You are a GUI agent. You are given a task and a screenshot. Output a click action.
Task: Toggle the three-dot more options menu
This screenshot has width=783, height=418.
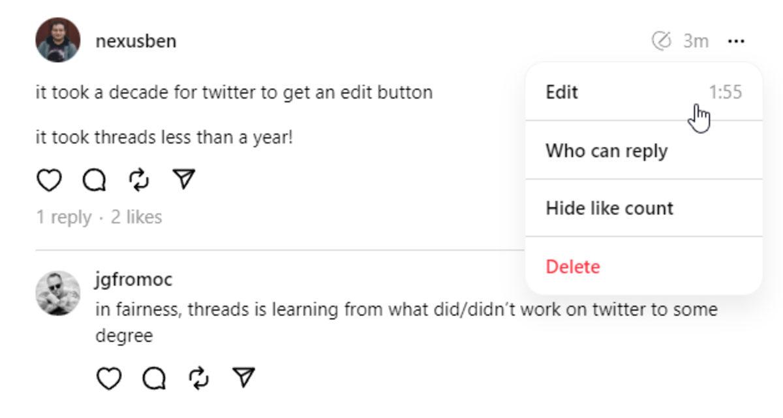pyautogui.click(x=736, y=41)
